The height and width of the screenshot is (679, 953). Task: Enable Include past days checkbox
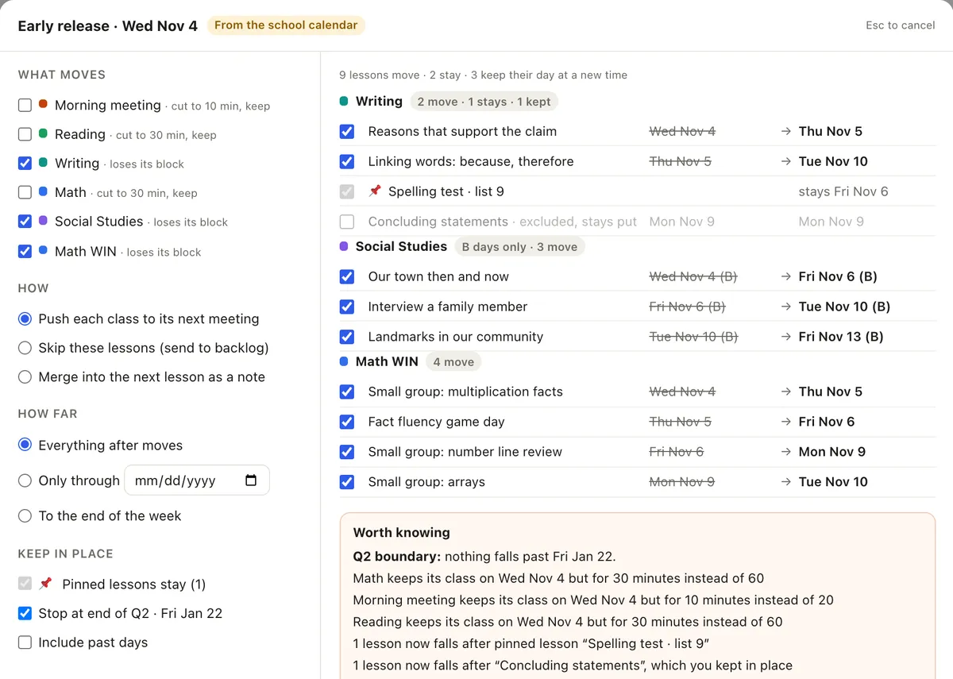click(x=25, y=642)
